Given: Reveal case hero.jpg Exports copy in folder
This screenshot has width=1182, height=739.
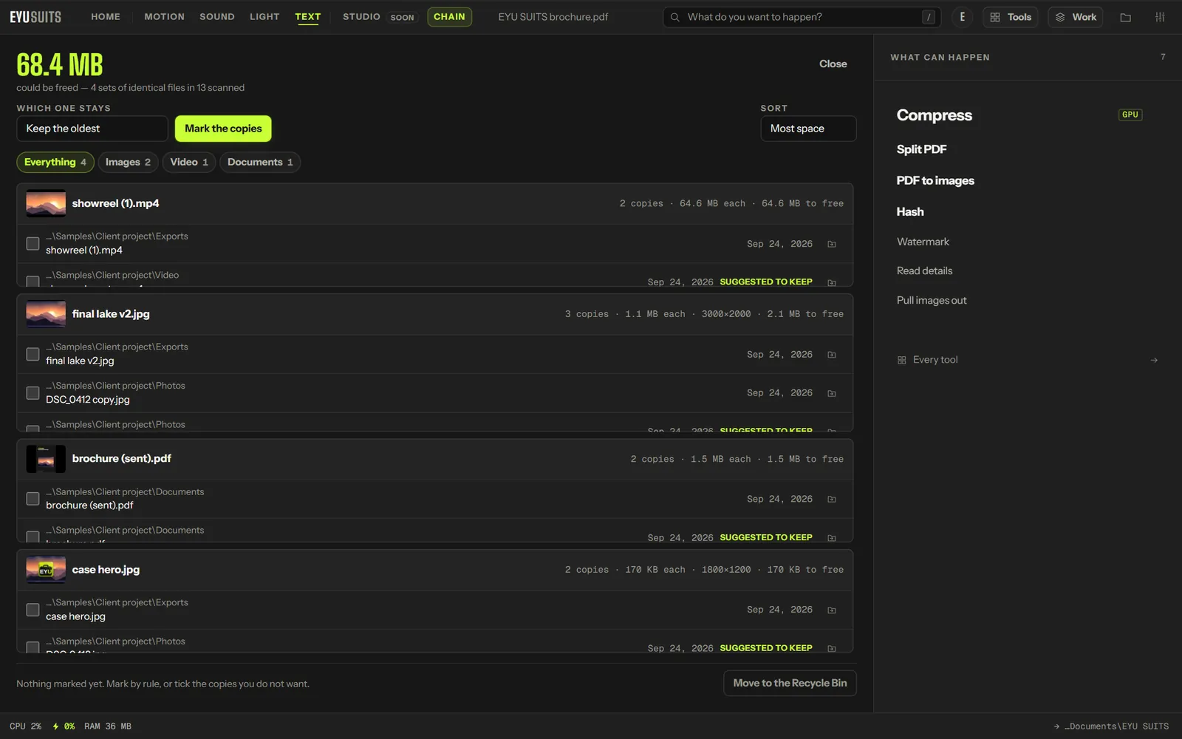Looking at the screenshot, I should (x=832, y=610).
